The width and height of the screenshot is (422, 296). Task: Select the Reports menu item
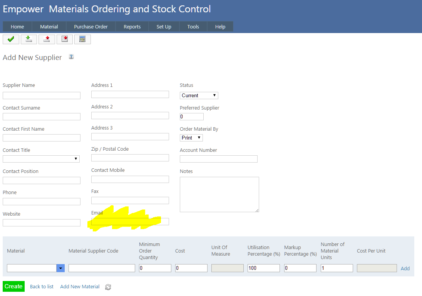[132, 27]
